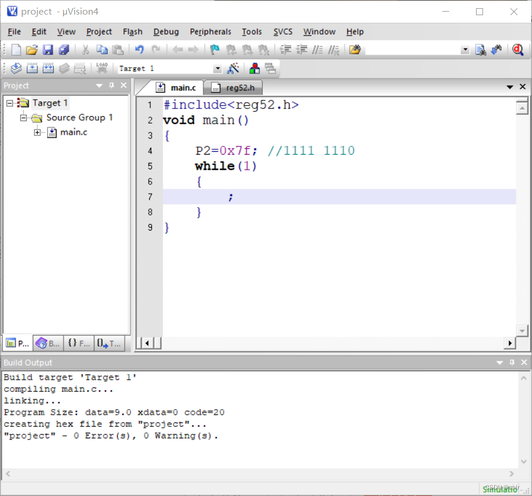Insert a bookmark with the blue flag icon
Screen dimensions: 532x496
pos(215,50)
